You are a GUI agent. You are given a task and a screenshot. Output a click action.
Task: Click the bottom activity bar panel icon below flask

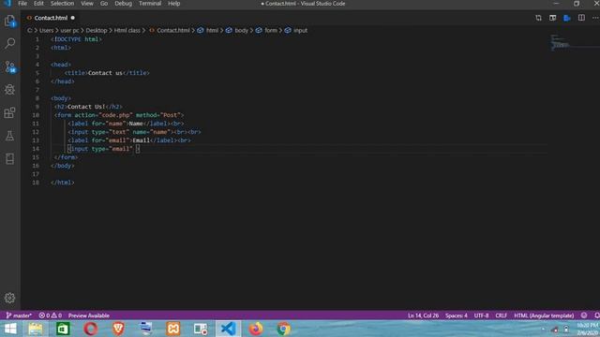[x=10, y=158]
